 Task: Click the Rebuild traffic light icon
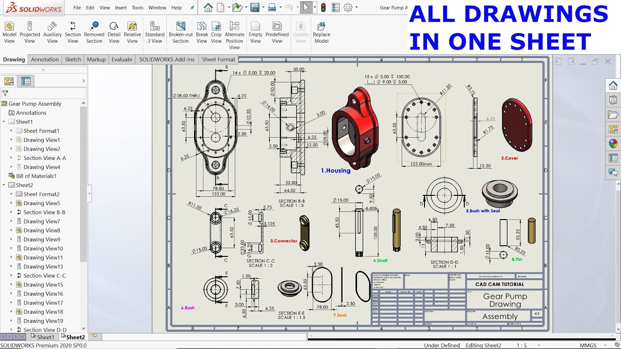[x=323, y=7]
